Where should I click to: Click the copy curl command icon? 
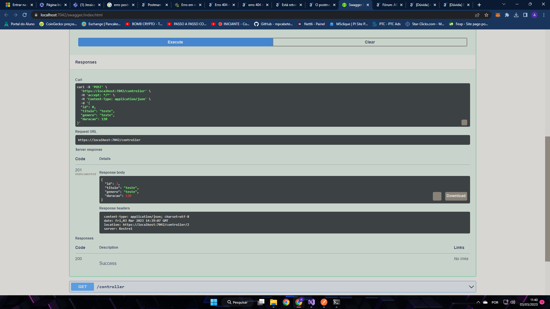coord(464,122)
